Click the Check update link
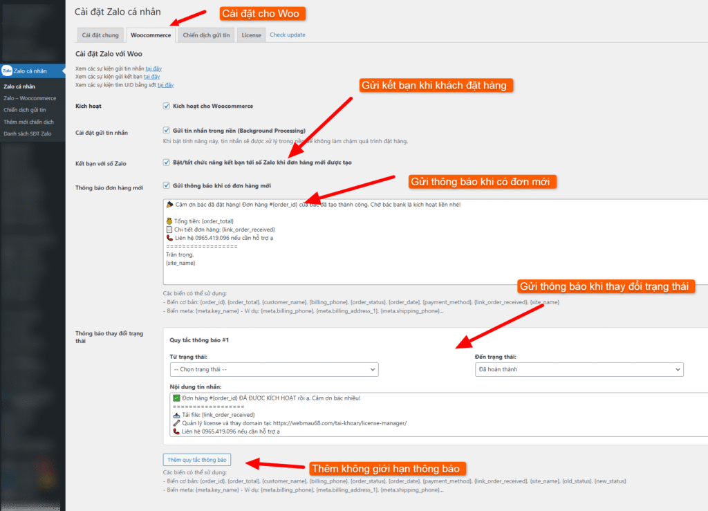This screenshot has width=708, height=511. (x=287, y=35)
